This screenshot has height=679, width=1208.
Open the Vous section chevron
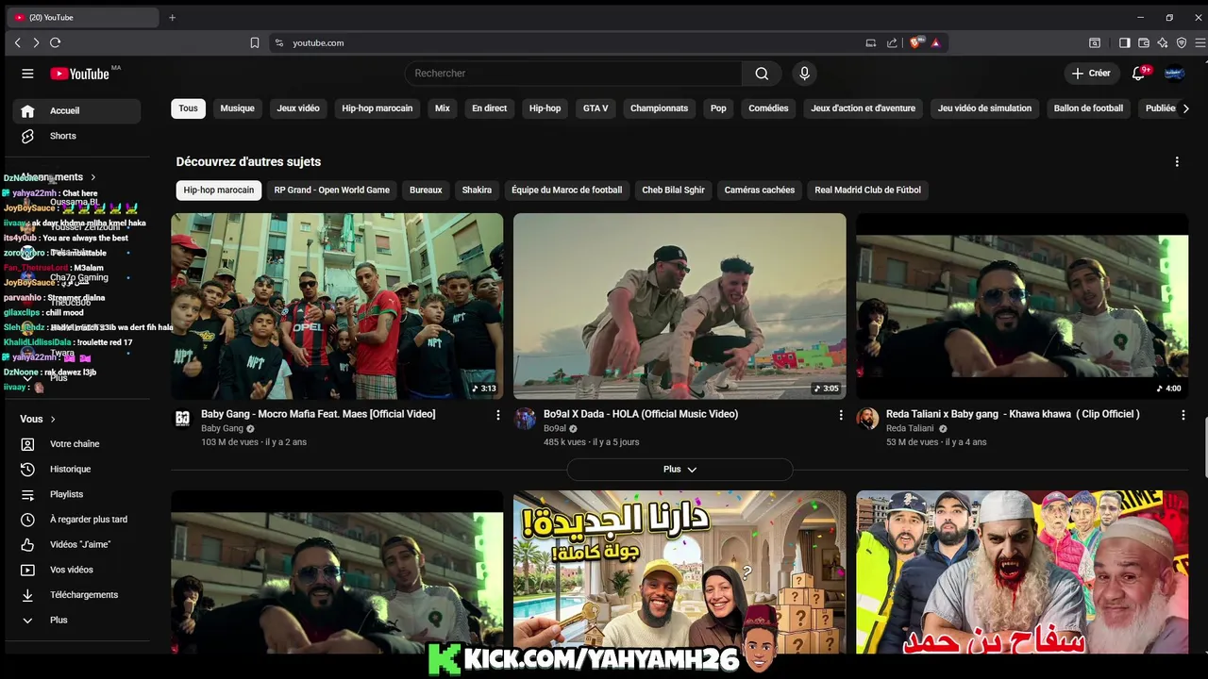[53, 419]
